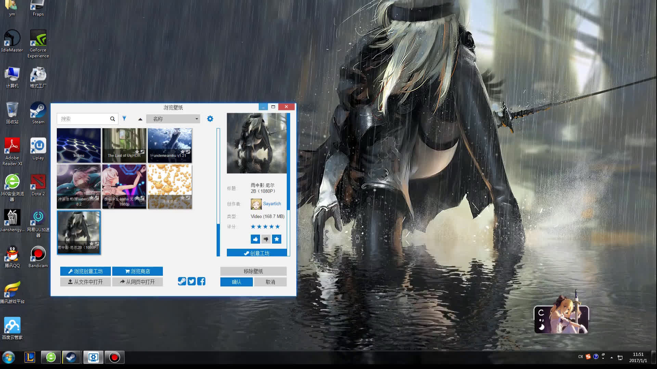Cancel with the 取消 button

click(x=270, y=282)
